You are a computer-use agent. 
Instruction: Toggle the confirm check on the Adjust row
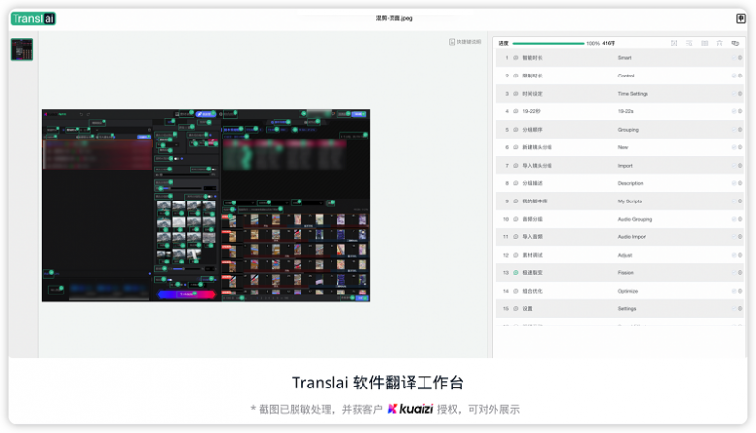point(734,255)
